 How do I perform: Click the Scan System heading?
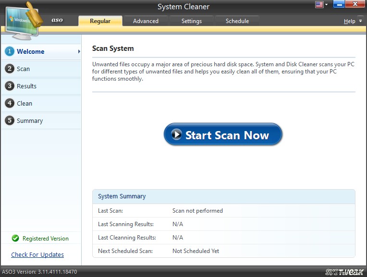(x=113, y=48)
